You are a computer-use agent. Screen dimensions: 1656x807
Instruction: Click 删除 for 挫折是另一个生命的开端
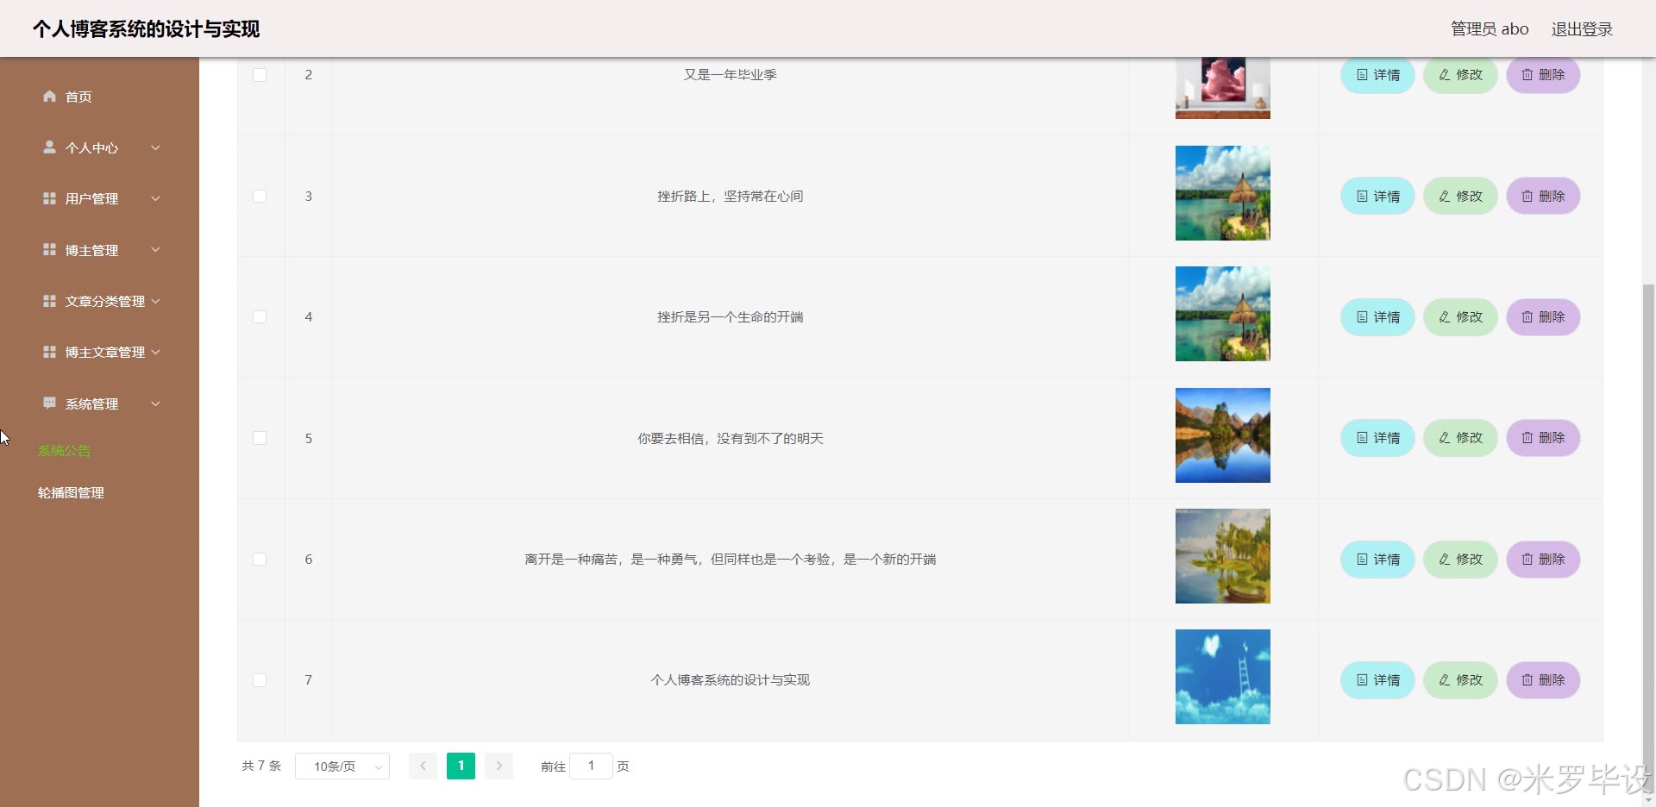click(1543, 317)
